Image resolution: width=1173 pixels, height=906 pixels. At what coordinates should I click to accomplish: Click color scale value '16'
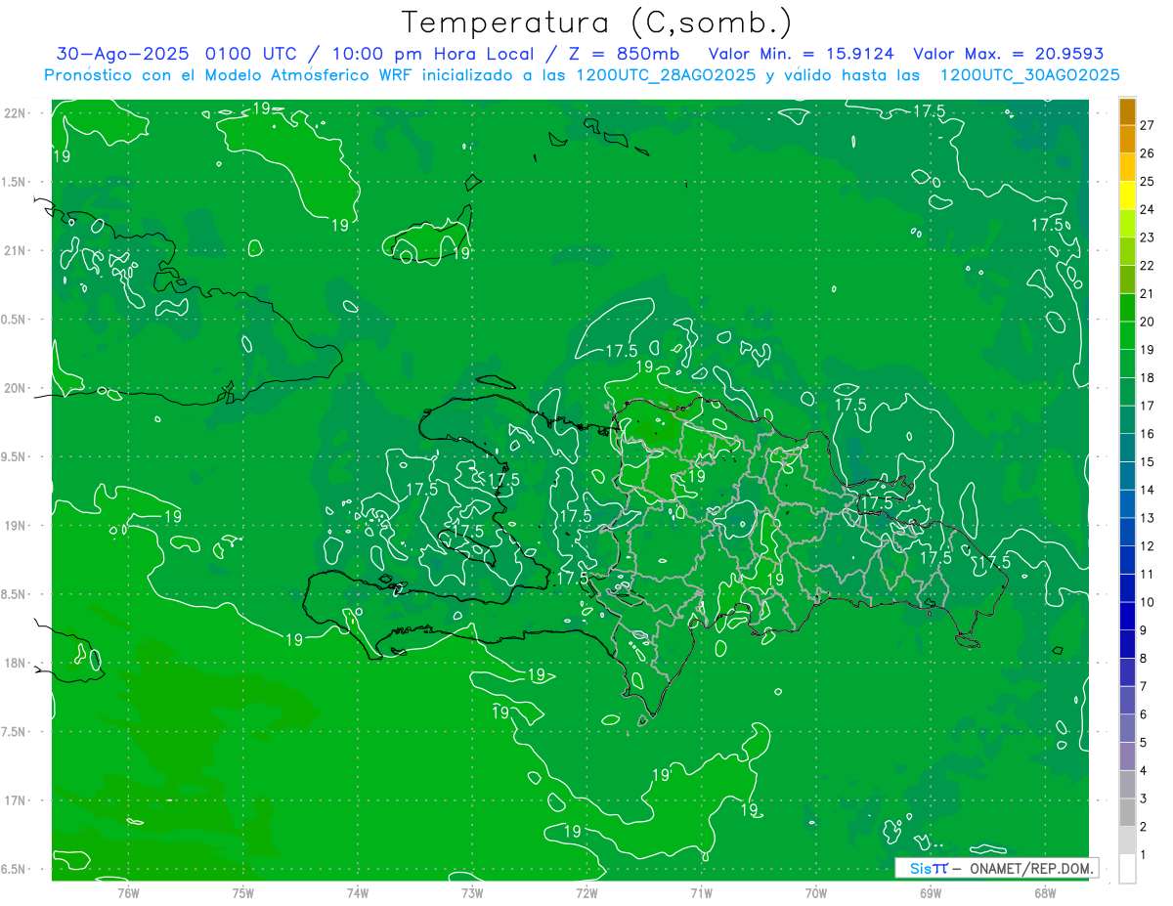[x=1147, y=434]
